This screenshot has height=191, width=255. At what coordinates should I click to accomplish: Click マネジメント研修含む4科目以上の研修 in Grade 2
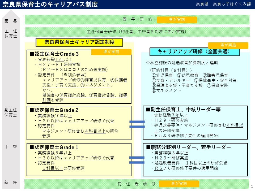pos(80,131)
